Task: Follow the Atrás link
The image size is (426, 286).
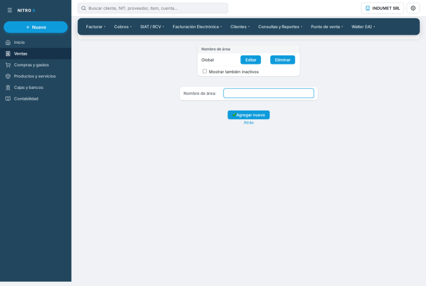Action: (x=248, y=122)
